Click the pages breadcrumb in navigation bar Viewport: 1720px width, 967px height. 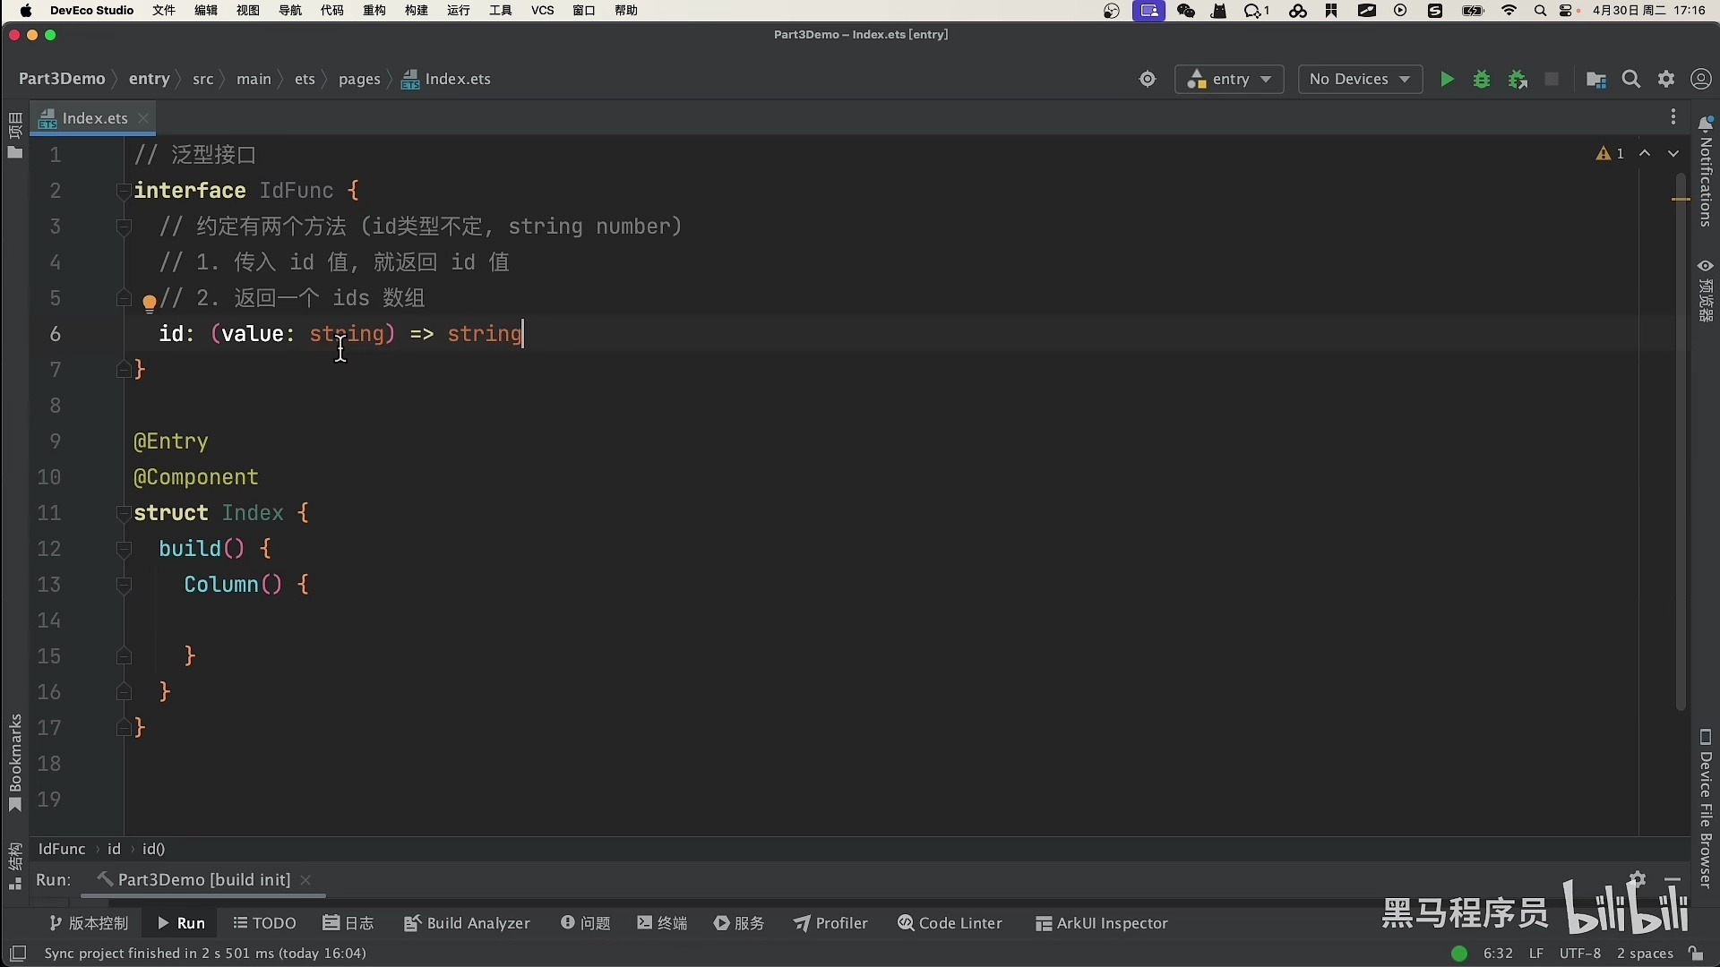click(359, 79)
